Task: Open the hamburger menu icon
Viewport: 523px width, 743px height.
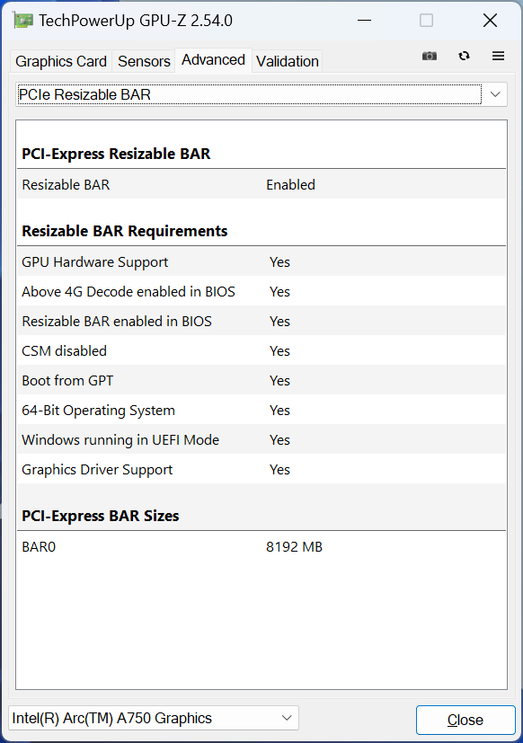Action: (x=498, y=56)
